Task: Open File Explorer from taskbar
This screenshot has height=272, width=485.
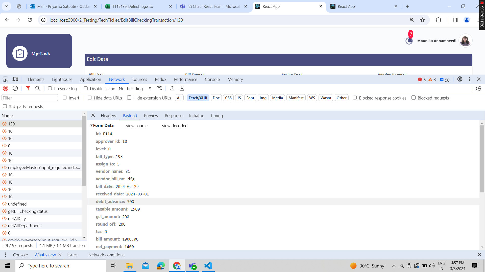Action: click(x=130, y=266)
